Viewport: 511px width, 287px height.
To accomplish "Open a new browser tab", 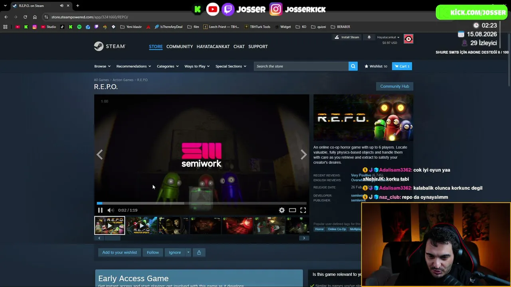I will [x=77, y=6].
